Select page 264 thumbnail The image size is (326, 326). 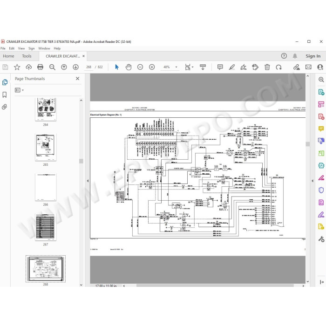(x=46, y=109)
